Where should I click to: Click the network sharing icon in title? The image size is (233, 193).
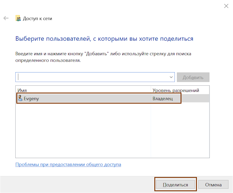click(18, 18)
